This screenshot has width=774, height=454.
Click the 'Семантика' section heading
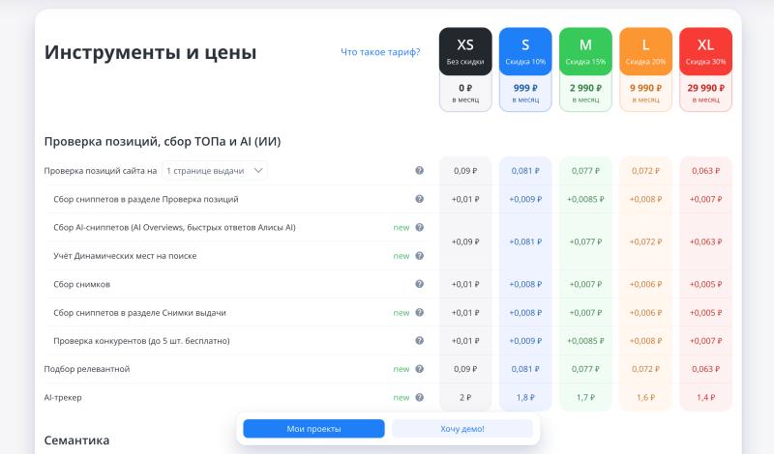pos(76,440)
